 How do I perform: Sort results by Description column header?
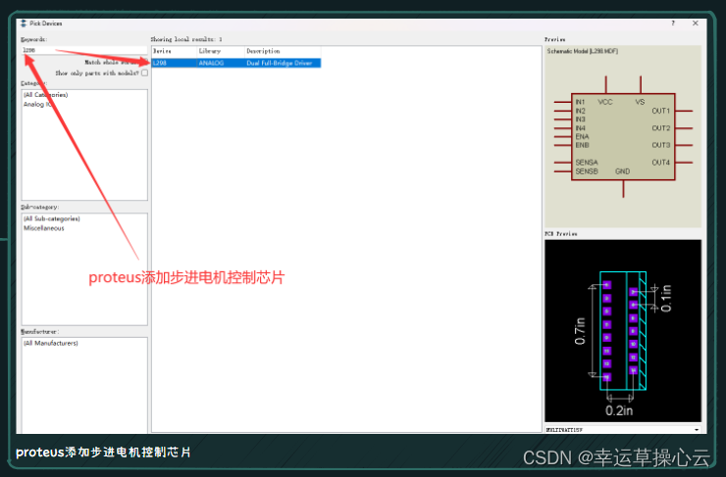(x=283, y=51)
